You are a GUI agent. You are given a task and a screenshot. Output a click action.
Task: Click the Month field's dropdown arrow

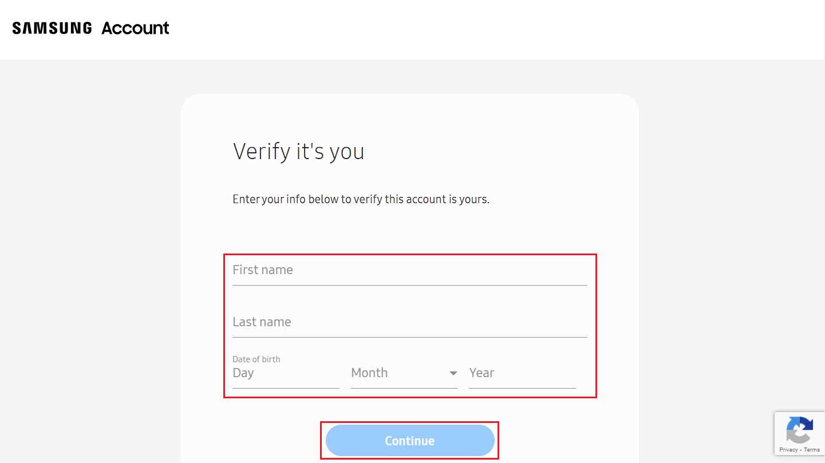[453, 373]
